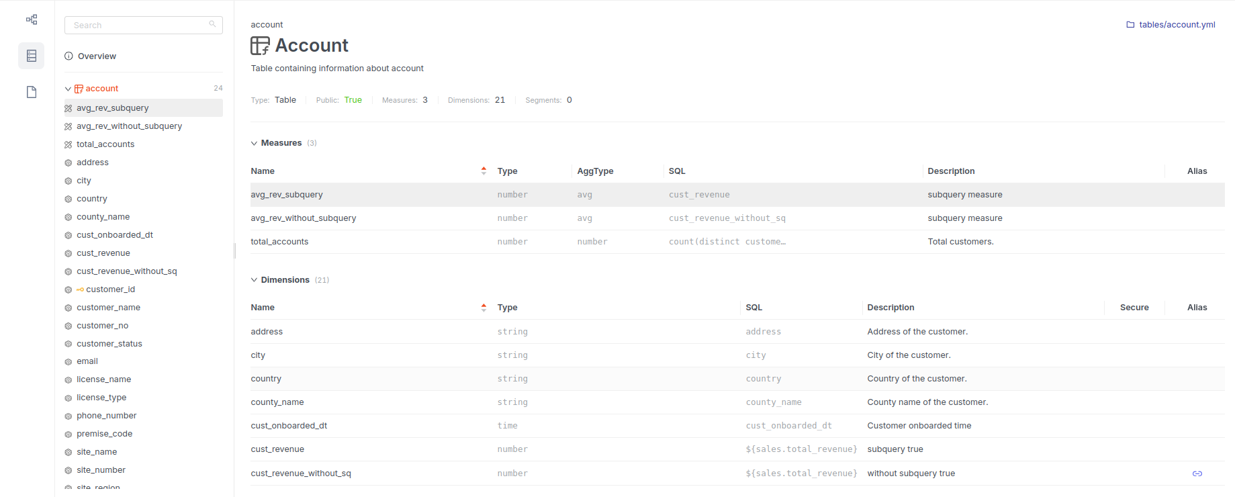1235x497 pixels.
Task: Sort measures by Name column
Action: 484,171
